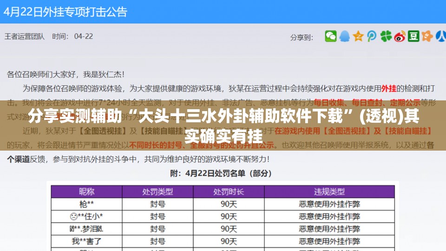
Task: Click 90天 in the **住小* row
Action: 229,217
